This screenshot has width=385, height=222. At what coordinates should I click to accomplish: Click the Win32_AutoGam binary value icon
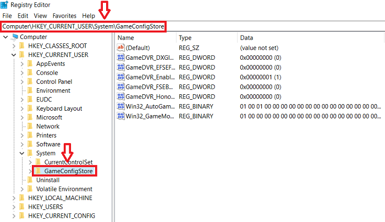[x=120, y=106]
